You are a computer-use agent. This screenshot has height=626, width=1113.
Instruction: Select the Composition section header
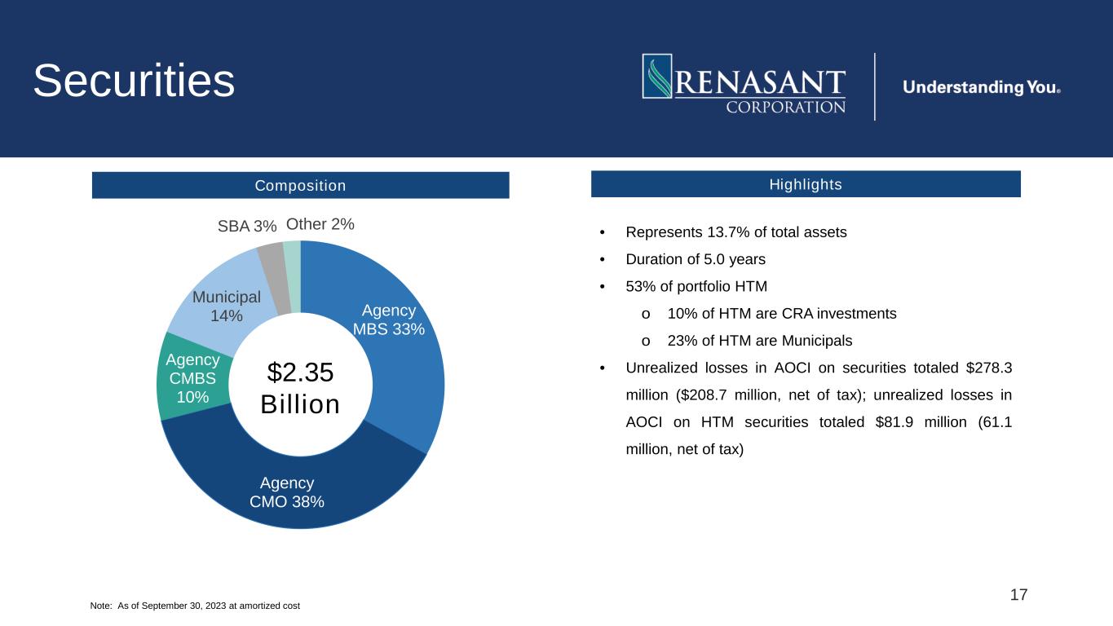point(300,185)
